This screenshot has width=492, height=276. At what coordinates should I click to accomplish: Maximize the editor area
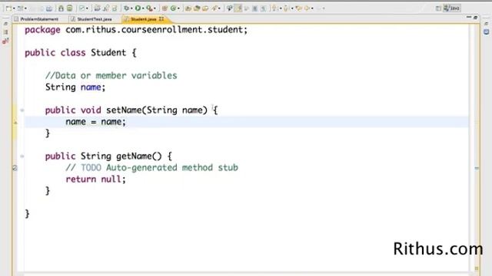click(476, 18)
